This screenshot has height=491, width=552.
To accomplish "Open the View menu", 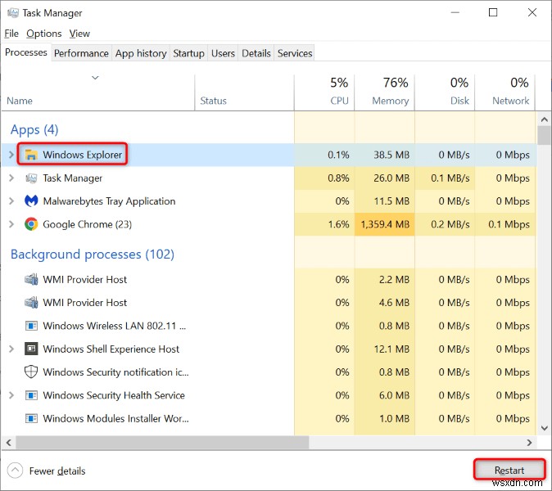I will (79, 34).
